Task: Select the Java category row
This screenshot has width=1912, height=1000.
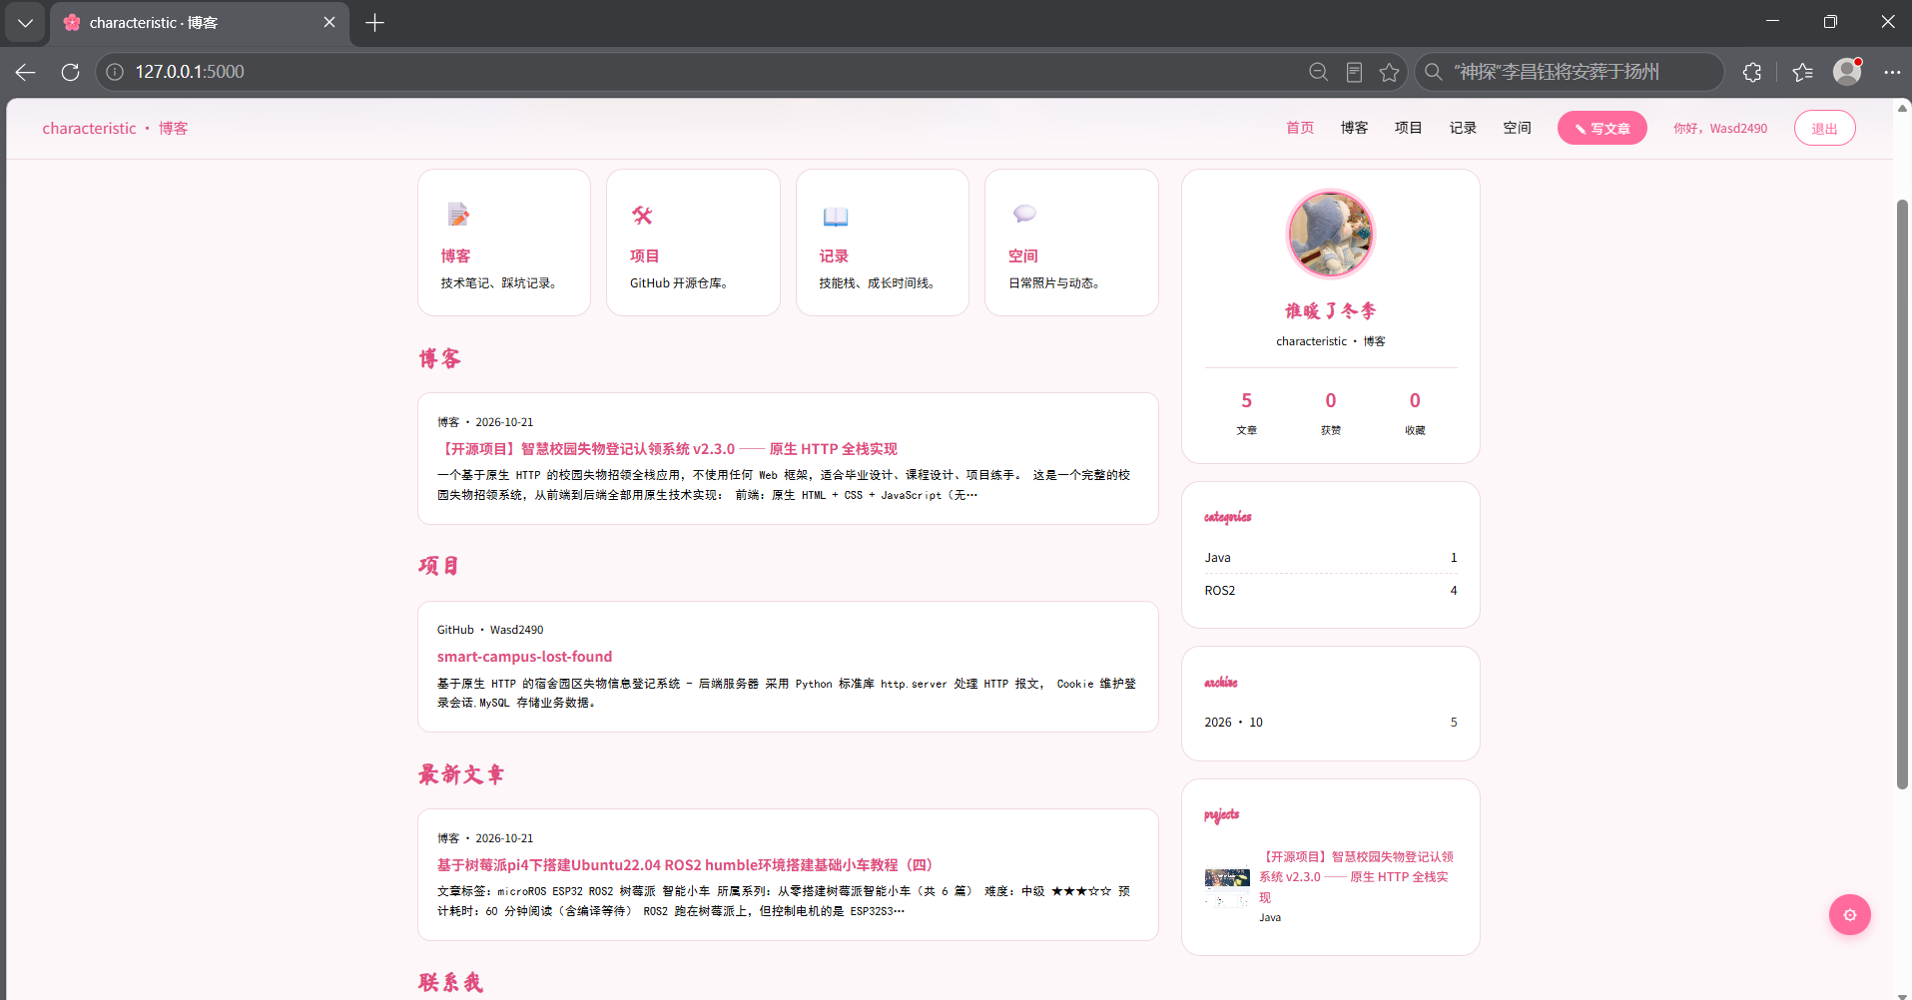Action: (x=1330, y=558)
